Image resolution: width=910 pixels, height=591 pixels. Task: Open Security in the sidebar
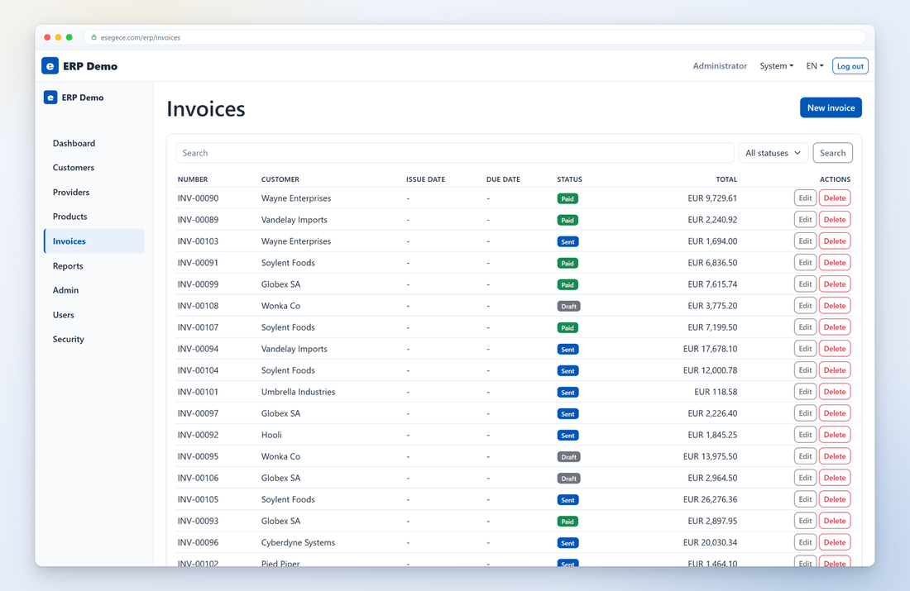point(94,339)
